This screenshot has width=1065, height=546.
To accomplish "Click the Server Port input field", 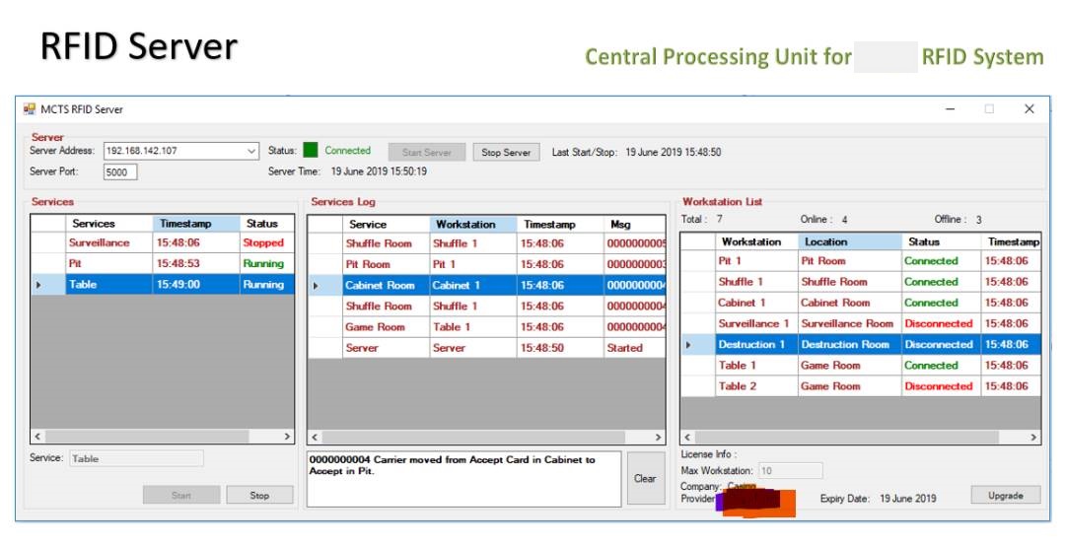I will click(x=120, y=172).
